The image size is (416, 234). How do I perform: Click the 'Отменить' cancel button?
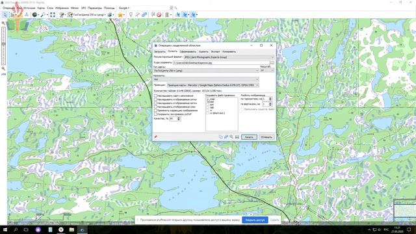pyautogui.click(x=266, y=137)
